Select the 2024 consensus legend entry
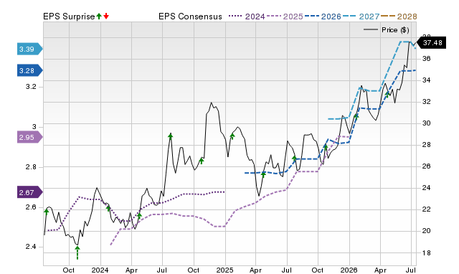The width and height of the screenshot is (459, 274). click(x=247, y=16)
